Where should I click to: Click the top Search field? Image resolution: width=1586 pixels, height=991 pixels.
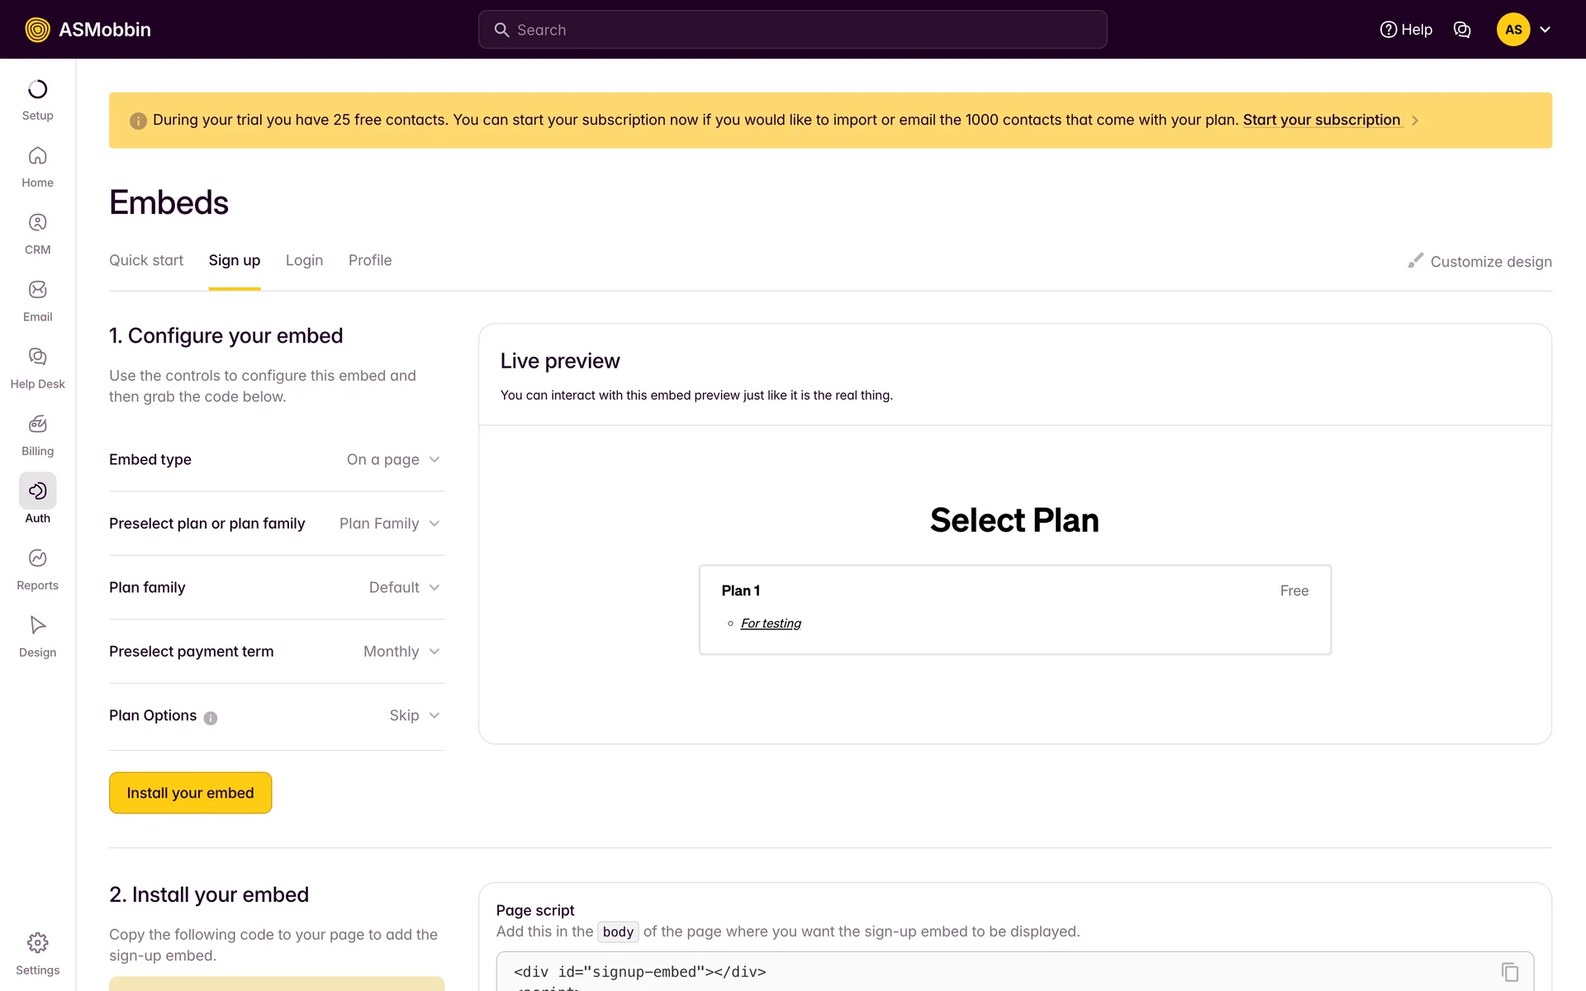point(792,30)
